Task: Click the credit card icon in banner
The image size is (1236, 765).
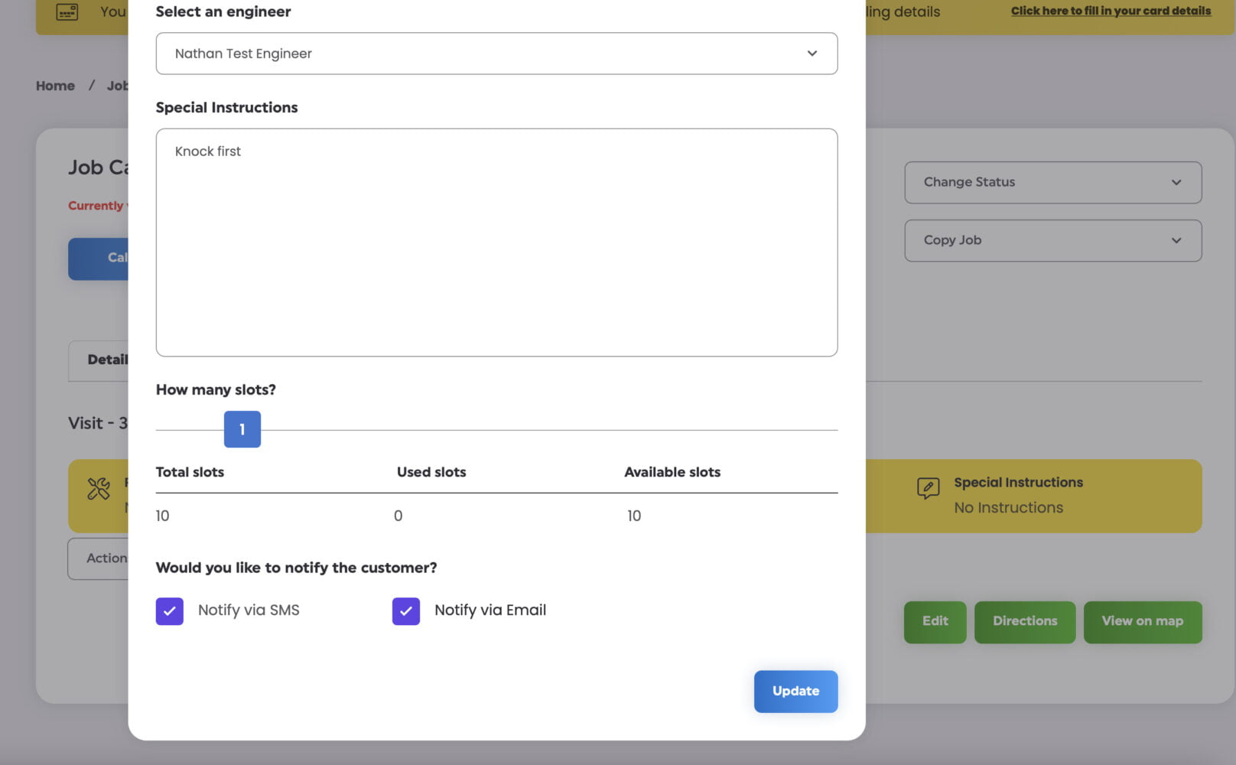Action: pyautogui.click(x=67, y=12)
